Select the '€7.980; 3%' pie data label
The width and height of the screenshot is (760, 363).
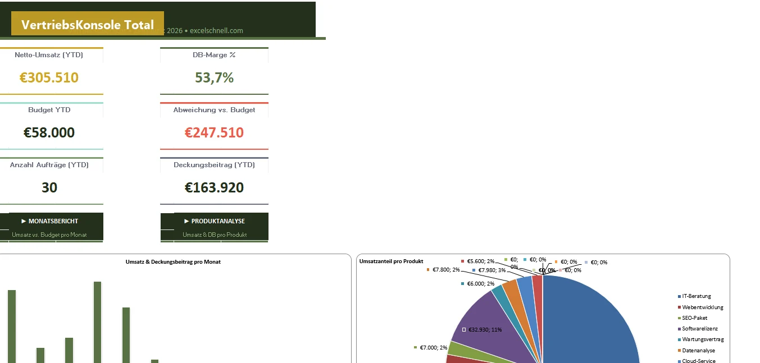click(x=489, y=270)
